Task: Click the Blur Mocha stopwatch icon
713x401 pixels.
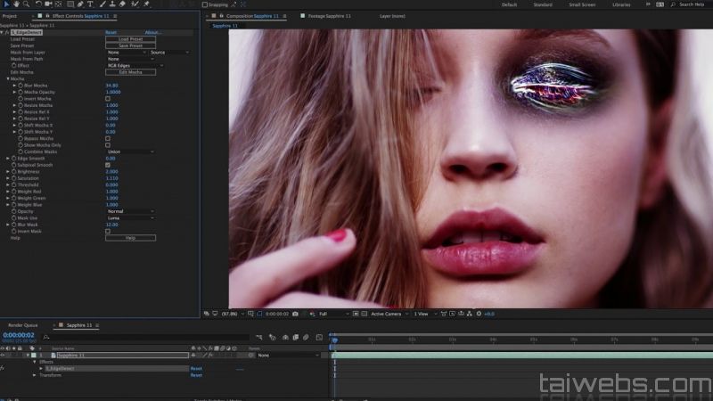Action: [19, 86]
